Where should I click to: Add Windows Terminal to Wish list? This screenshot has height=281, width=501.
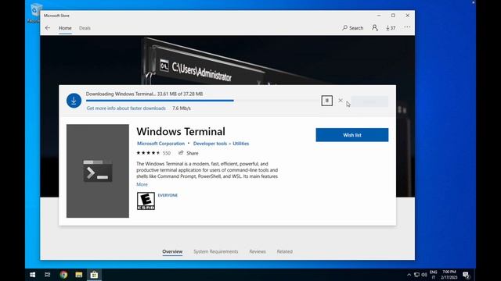(352, 135)
